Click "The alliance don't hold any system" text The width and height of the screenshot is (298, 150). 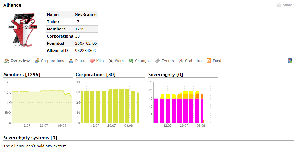point(36,146)
